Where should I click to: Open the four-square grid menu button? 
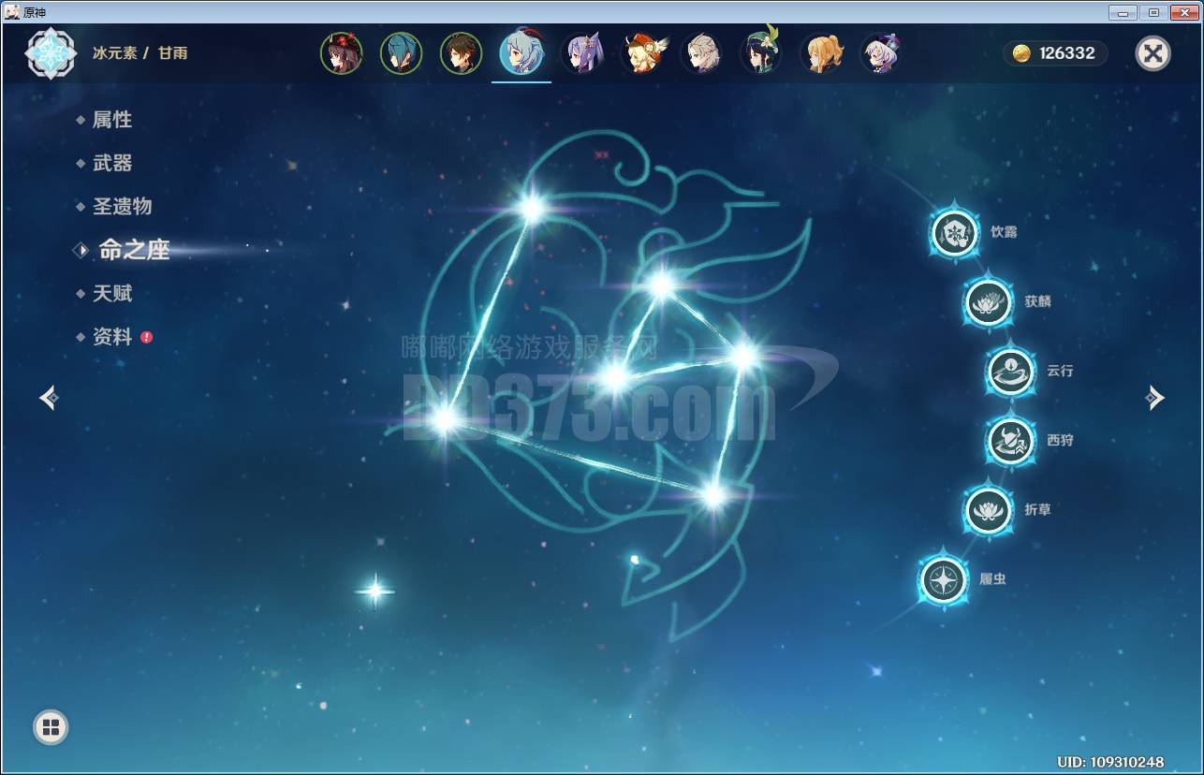click(51, 727)
